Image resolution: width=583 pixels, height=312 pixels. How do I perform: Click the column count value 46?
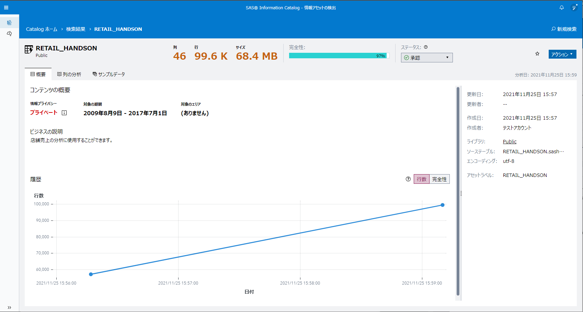[x=180, y=56]
